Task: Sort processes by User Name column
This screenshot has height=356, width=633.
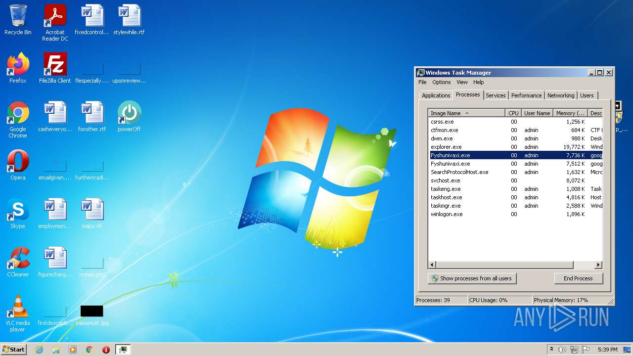Action: [x=537, y=113]
